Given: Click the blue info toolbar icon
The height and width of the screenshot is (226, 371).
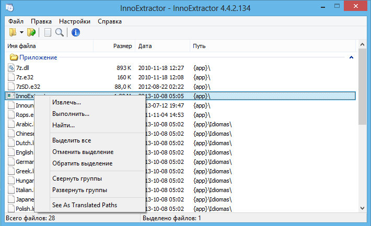Looking at the screenshot, I should (76, 32).
